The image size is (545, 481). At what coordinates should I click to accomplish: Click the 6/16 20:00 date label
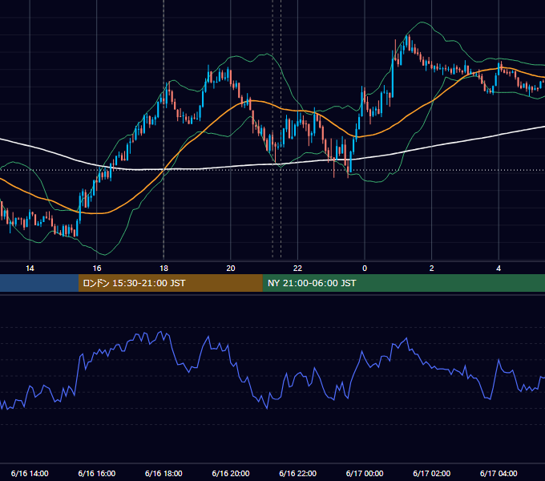231,473
